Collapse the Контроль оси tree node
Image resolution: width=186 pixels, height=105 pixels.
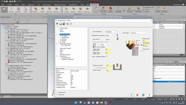pyautogui.click(x=57, y=56)
